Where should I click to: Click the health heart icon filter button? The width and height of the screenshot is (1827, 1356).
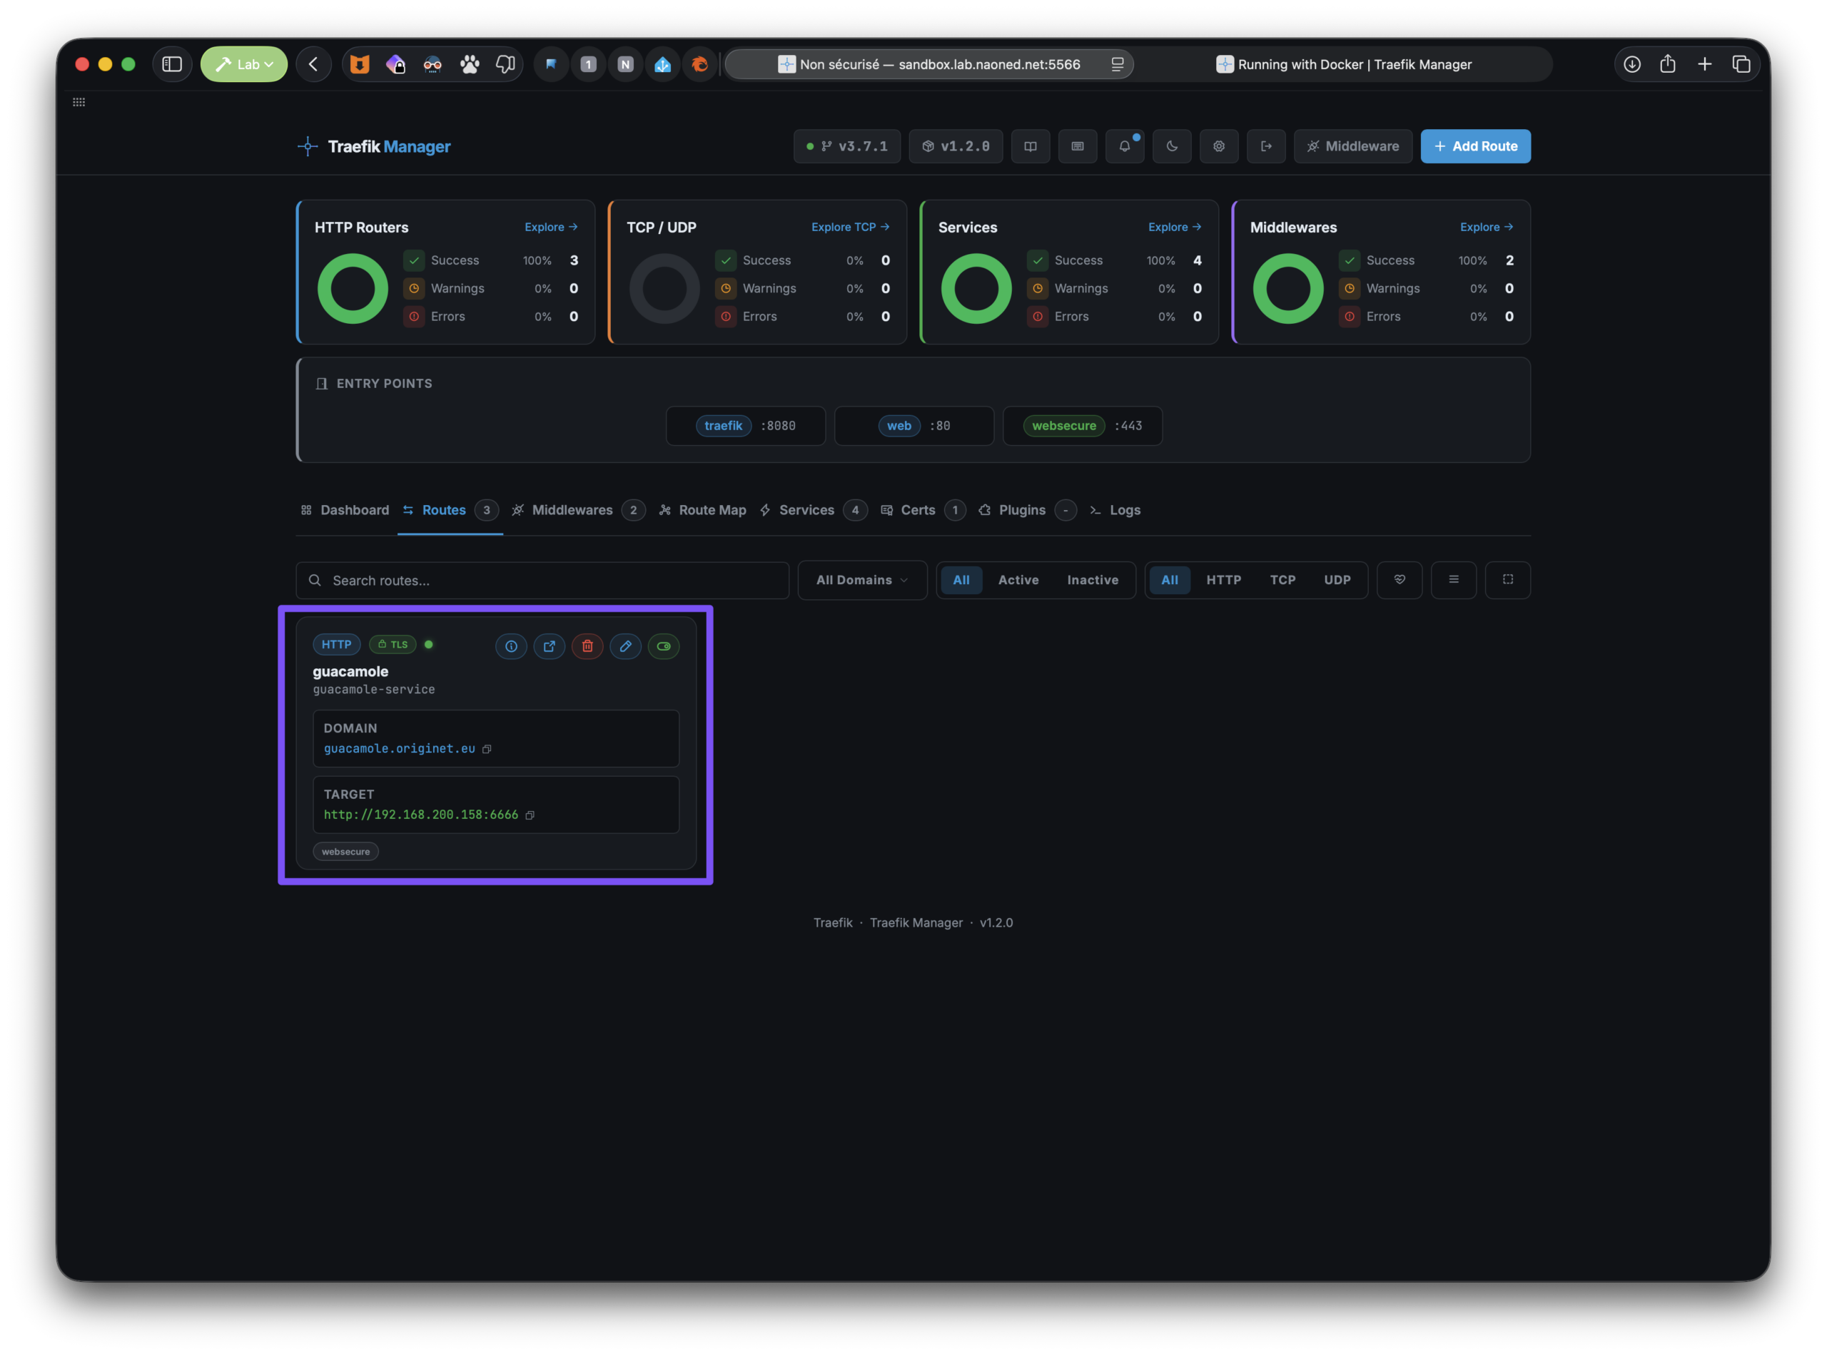(x=1400, y=581)
